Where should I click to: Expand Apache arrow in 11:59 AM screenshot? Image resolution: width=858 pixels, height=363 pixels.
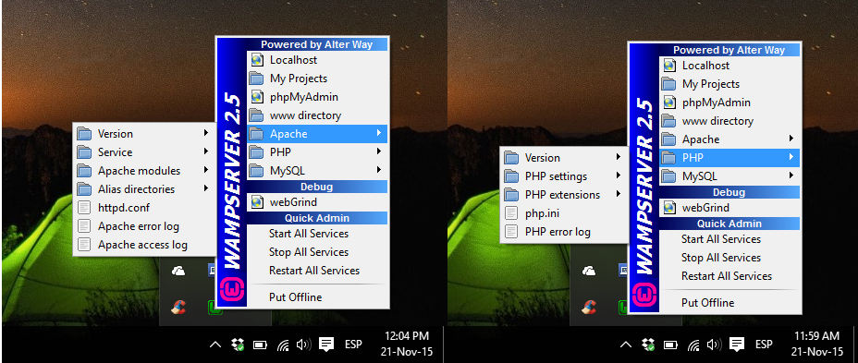pos(791,139)
